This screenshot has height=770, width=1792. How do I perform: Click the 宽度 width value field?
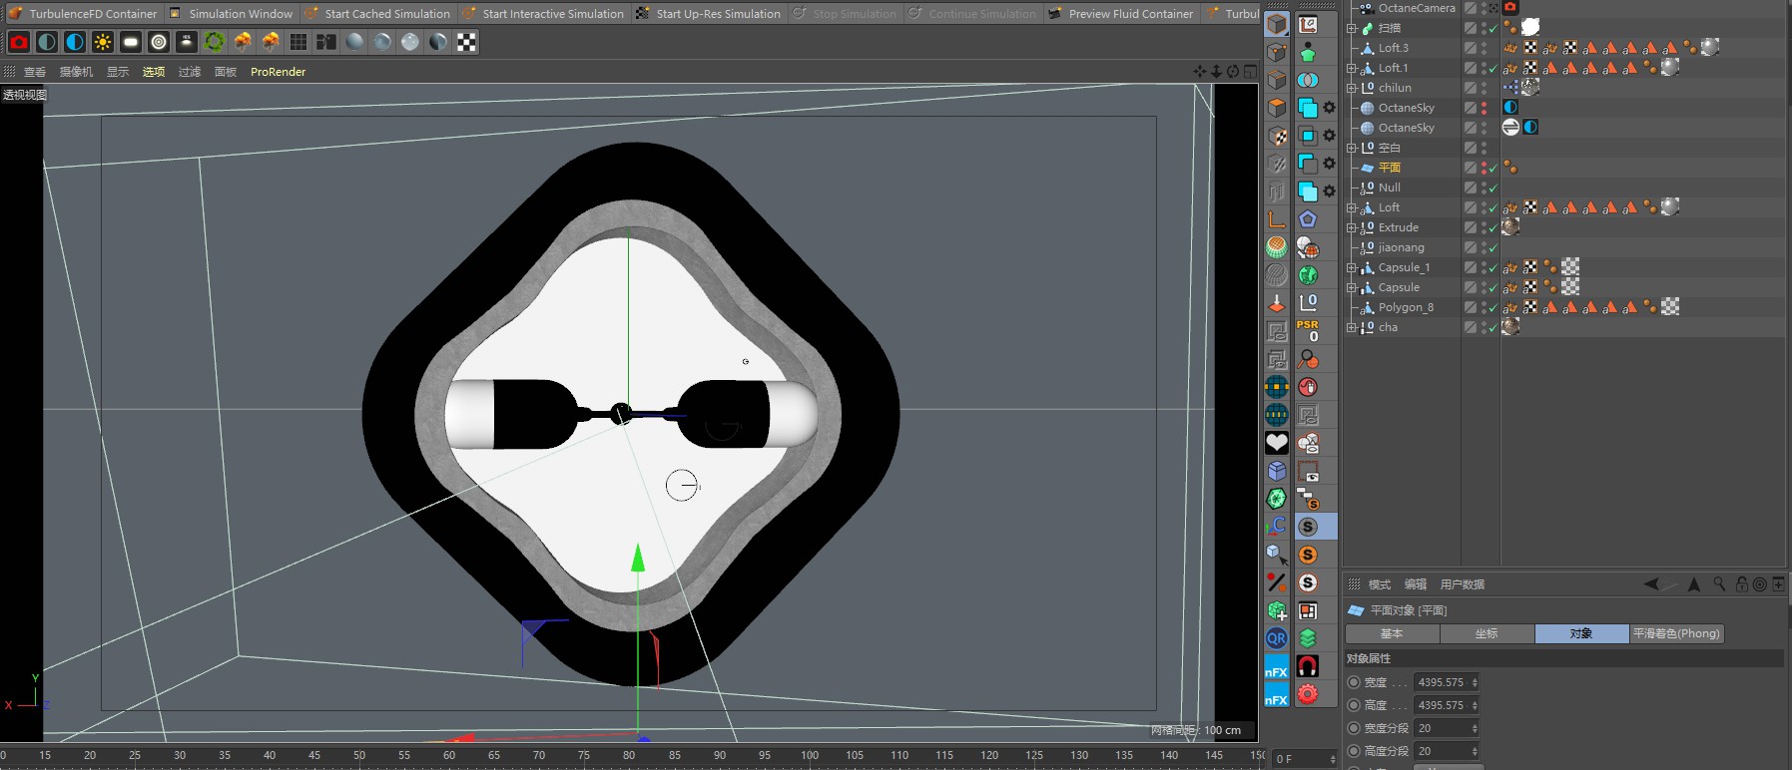(1441, 682)
